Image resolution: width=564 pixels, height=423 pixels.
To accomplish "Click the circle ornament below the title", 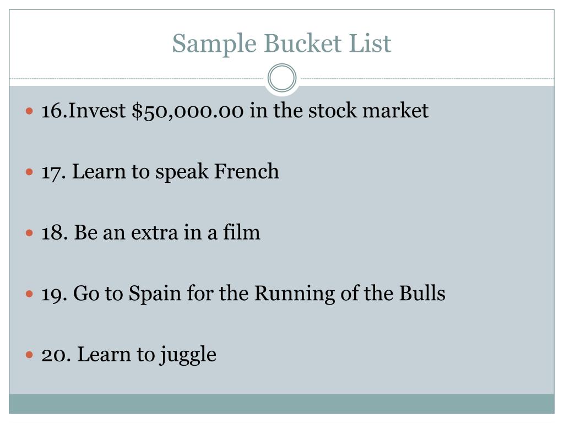I will pyautogui.click(x=282, y=78).
